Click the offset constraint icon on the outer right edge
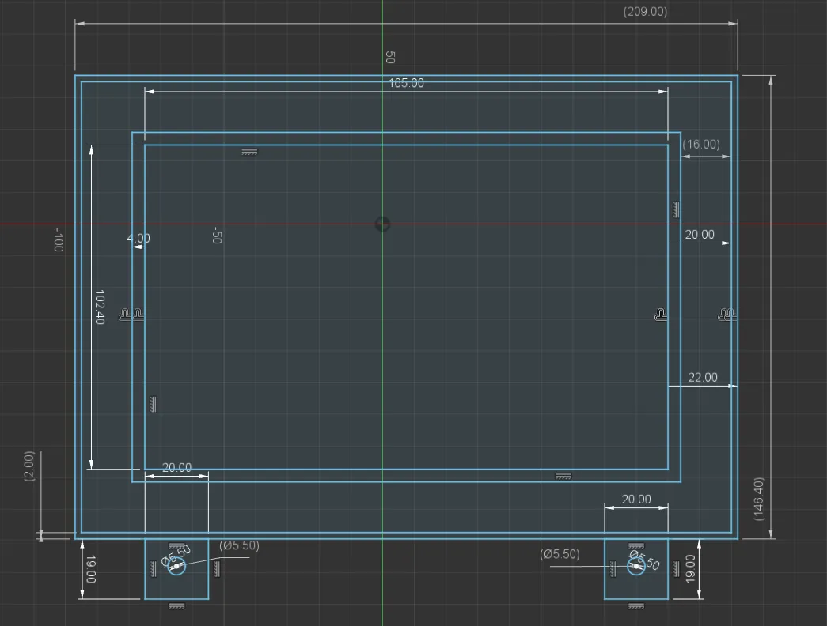 coord(726,315)
